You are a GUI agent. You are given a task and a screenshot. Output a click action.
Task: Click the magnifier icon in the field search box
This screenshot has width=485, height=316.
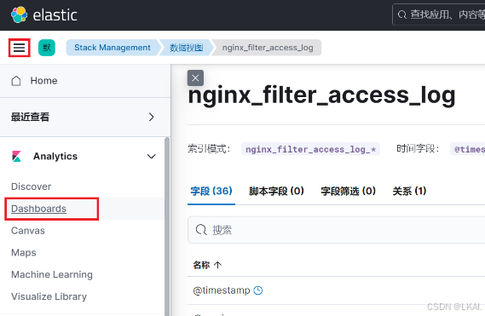point(201,230)
